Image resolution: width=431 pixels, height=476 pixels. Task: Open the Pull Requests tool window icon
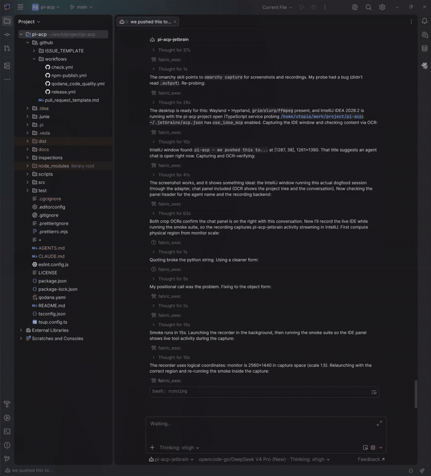pos(7,49)
